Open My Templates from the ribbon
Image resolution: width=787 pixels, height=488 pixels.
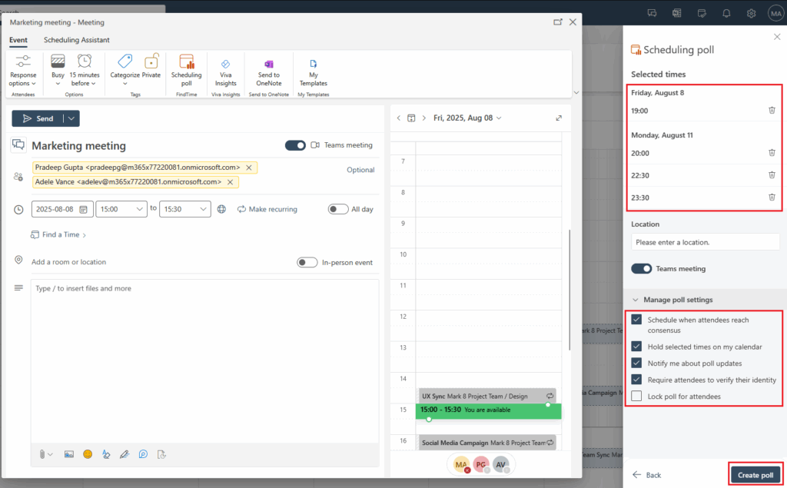[313, 71]
